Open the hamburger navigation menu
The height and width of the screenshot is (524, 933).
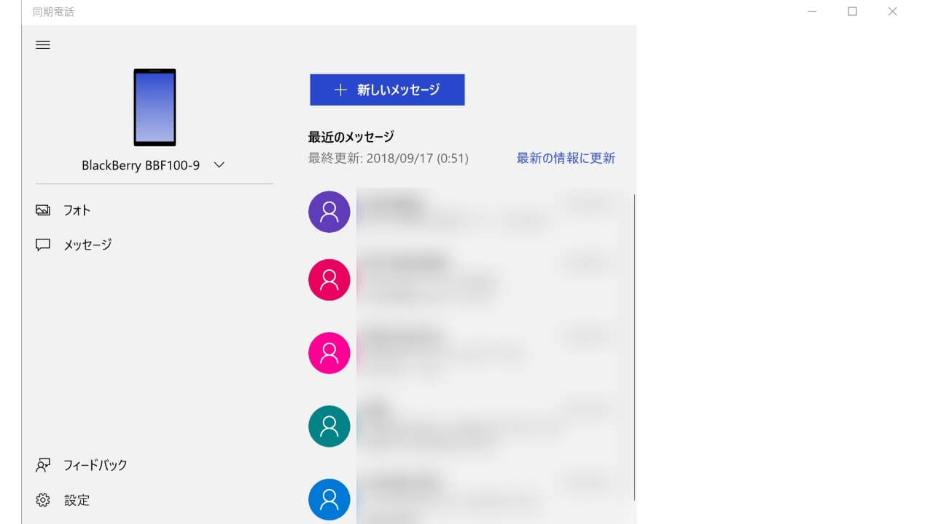coord(43,45)
